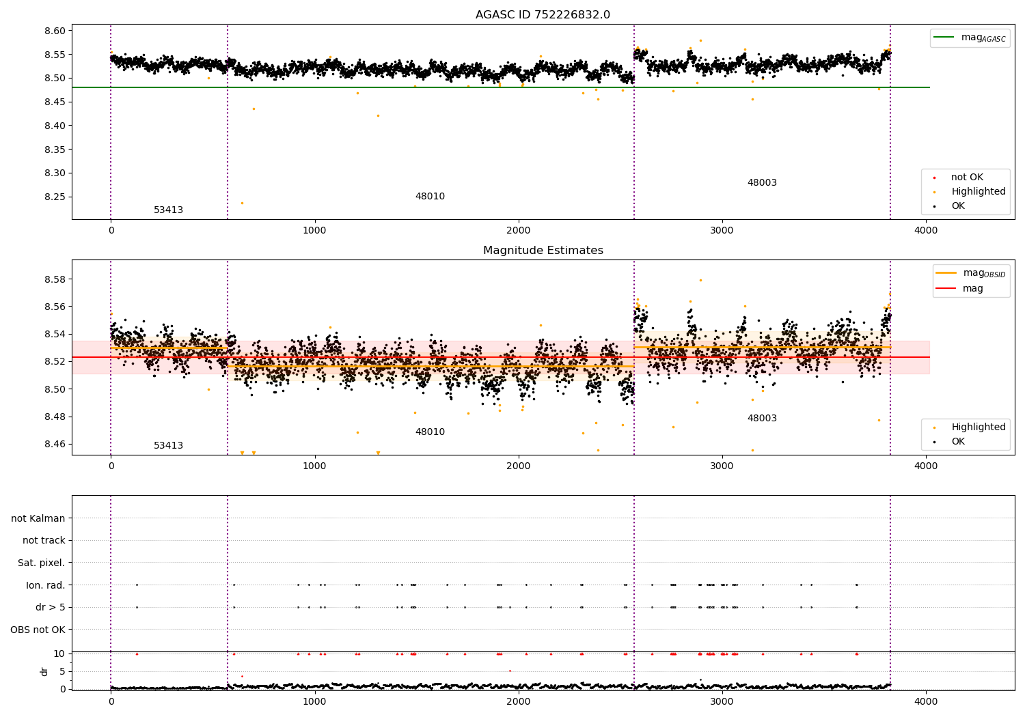
Task: Click the 8.52 tick label on Magnitude Estimates
Action: tap(54, 361)
